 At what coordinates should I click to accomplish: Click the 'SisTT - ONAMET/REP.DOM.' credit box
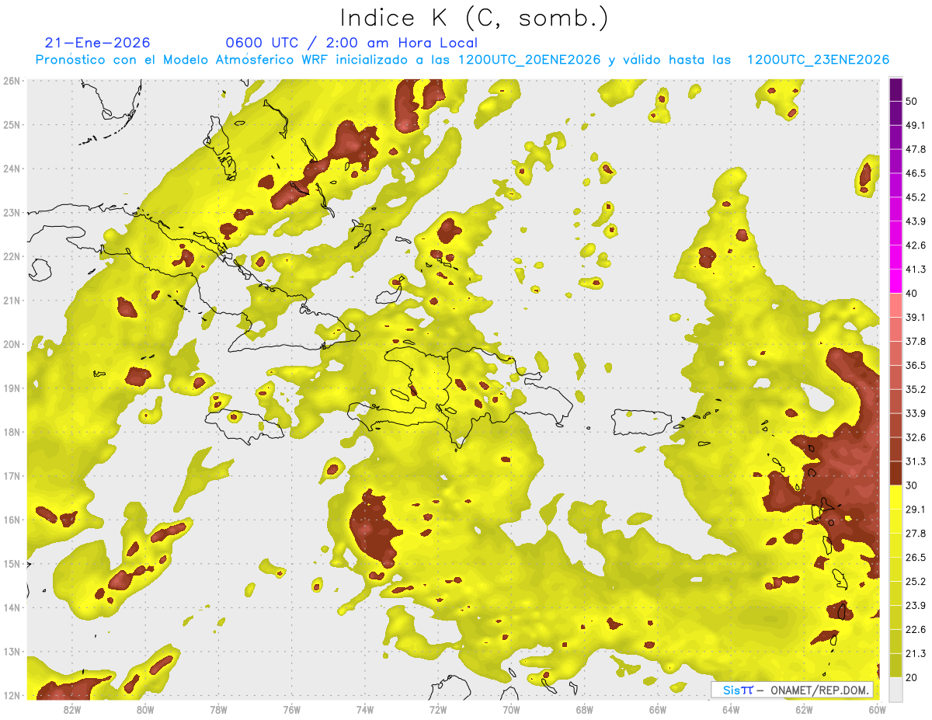792,690
